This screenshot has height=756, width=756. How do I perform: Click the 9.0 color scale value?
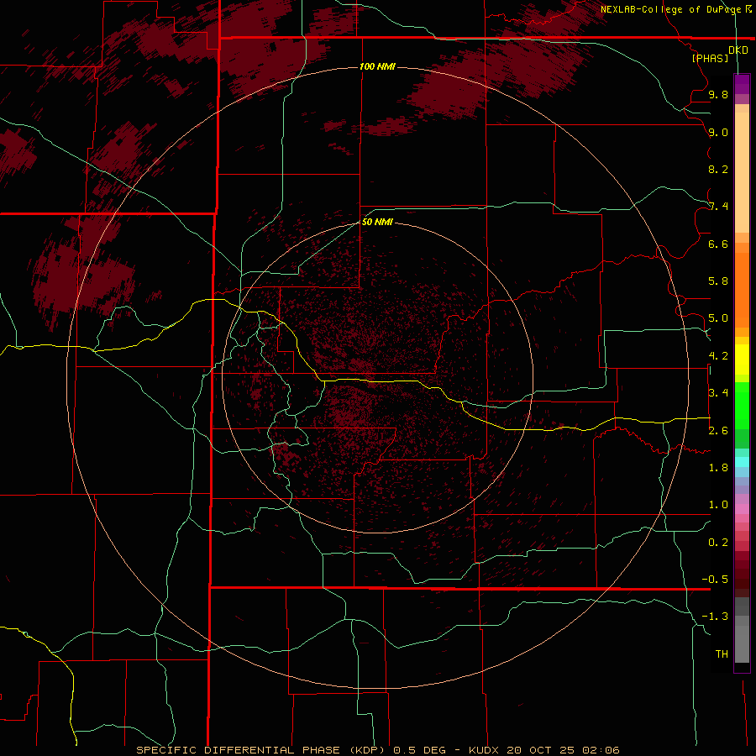718,132
